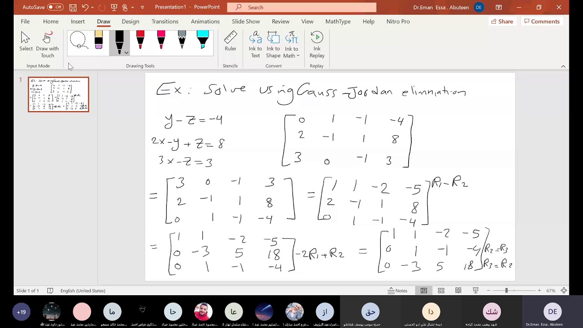Screen dimensions: 583x328
Task: Open the Design tab
Action: coord(130,21)
